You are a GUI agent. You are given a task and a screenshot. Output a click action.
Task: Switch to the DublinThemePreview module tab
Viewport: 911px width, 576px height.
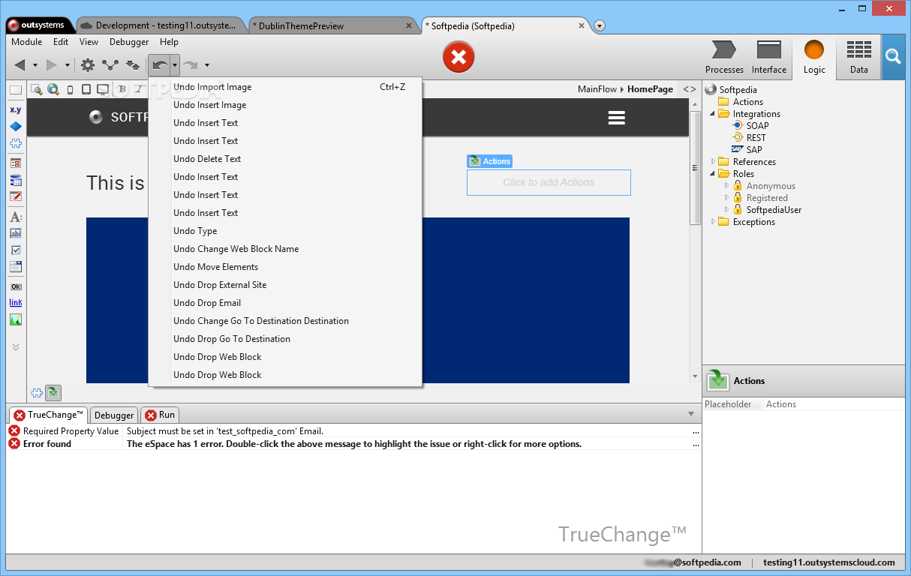tap(334, 26)
